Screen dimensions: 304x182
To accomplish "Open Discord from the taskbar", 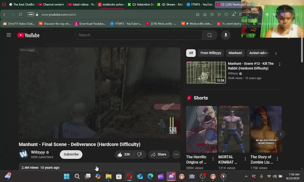I will tap(171, 176).
